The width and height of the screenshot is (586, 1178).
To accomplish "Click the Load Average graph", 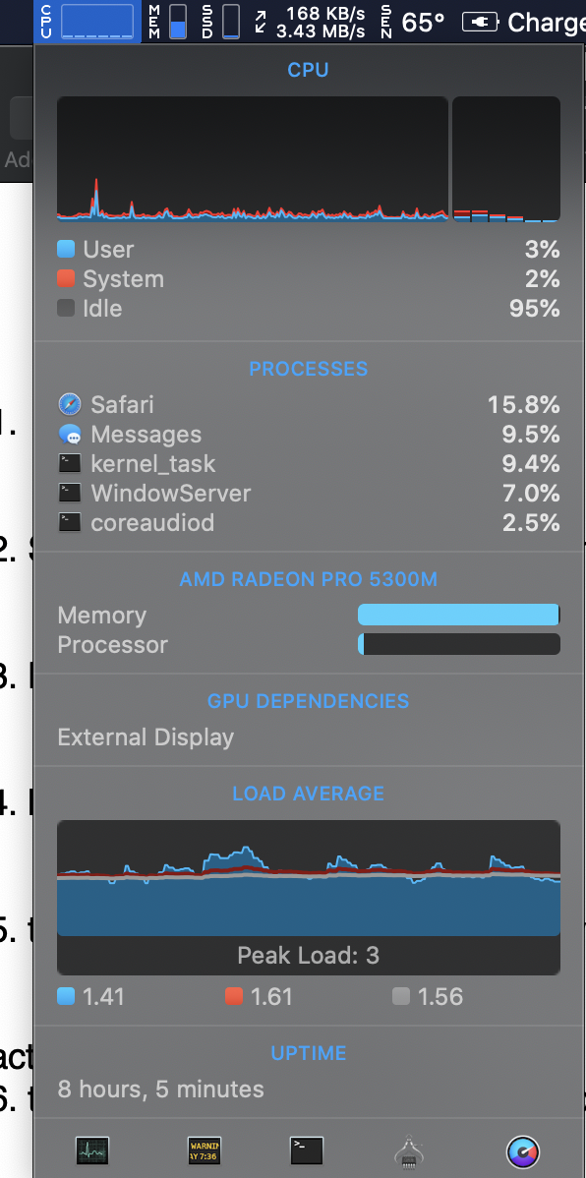I will click(x=309, y=877).
